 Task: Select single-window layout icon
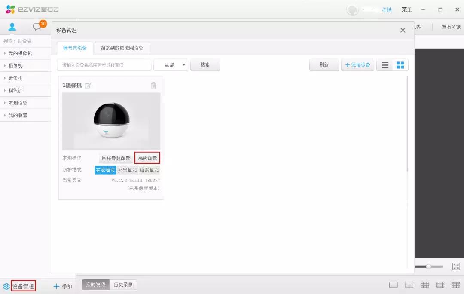click(393, 285)
